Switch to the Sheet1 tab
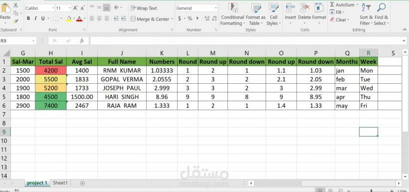 60,183
